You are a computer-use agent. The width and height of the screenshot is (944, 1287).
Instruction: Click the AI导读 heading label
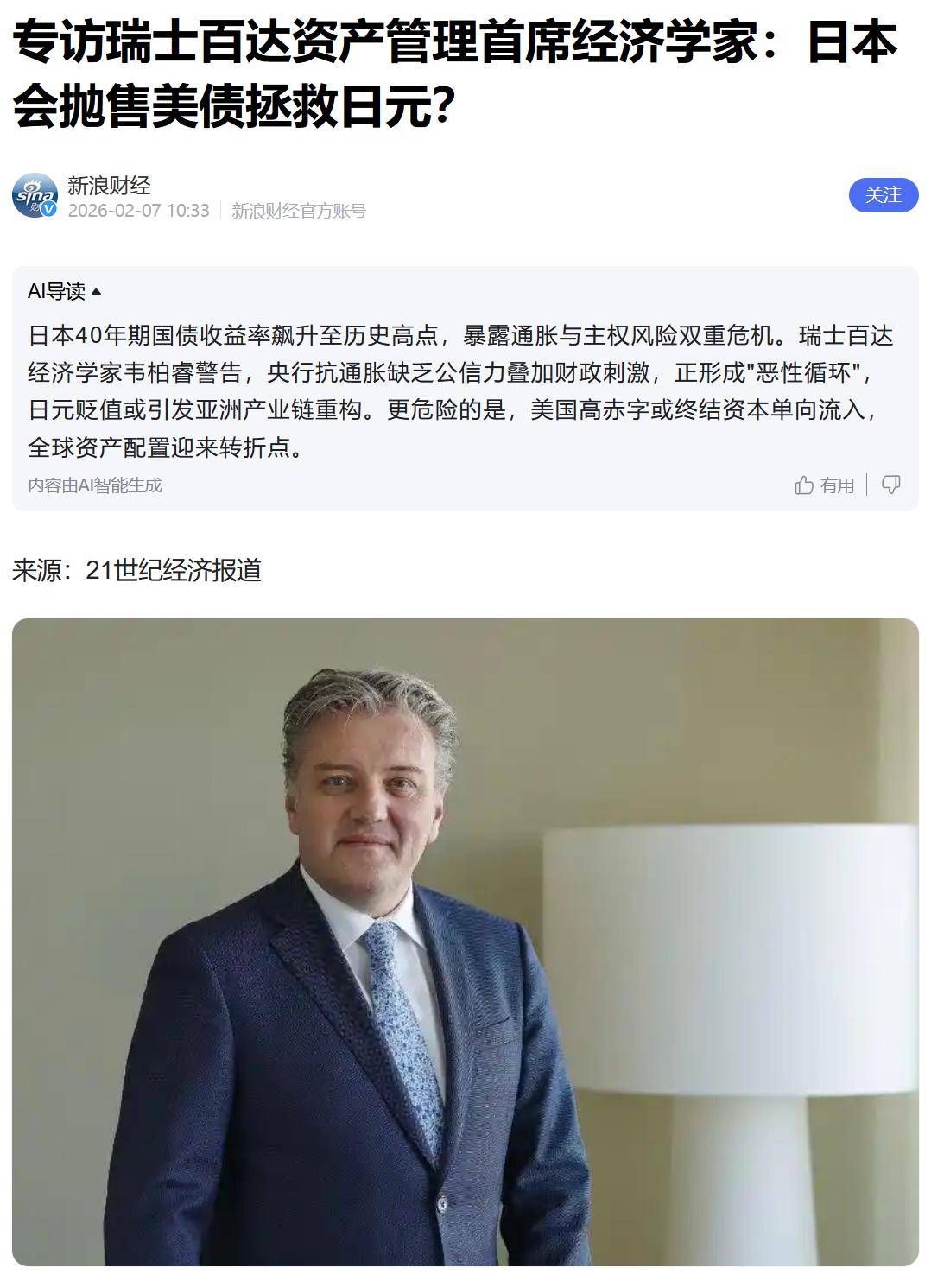coord(56,292)
